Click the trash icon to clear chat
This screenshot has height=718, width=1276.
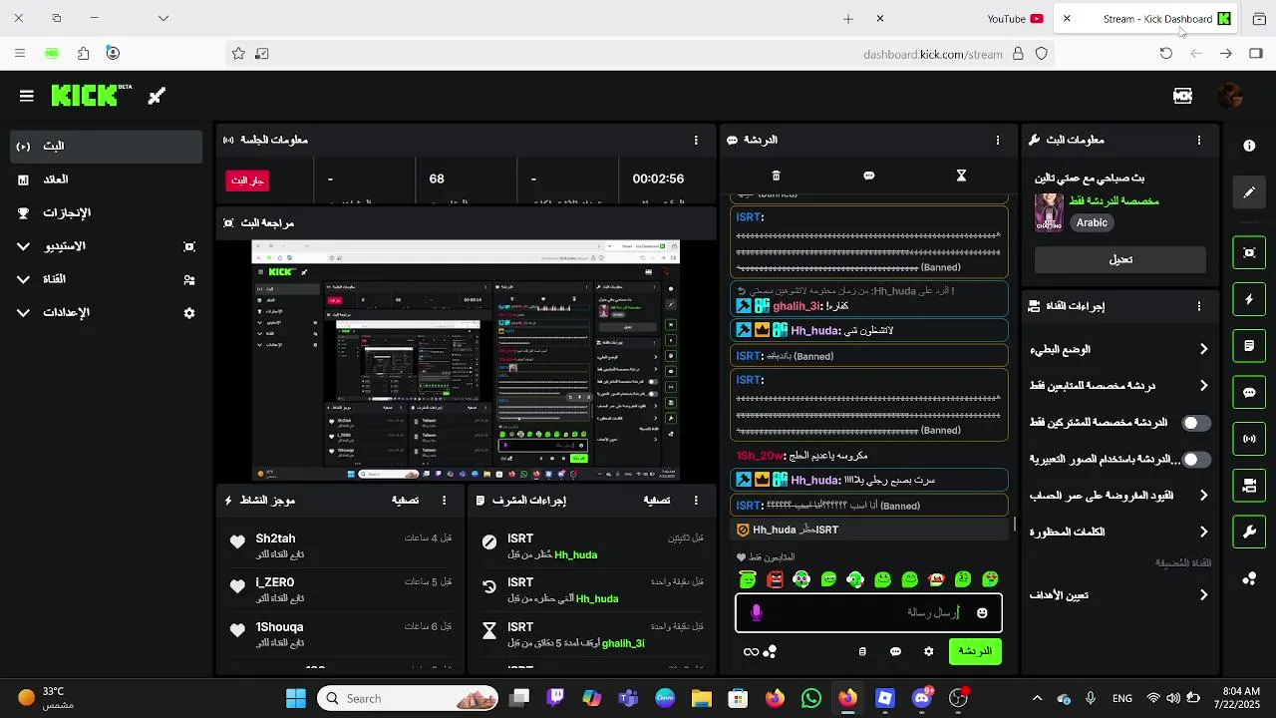pos(777,176)
